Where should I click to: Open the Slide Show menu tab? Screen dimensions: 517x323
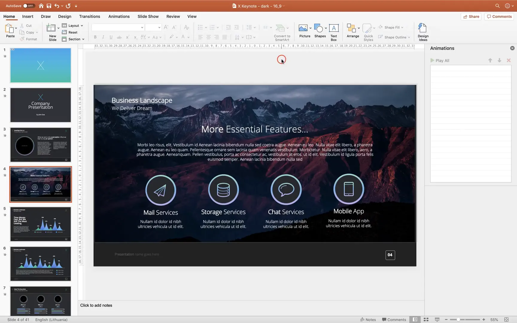(x=148, y=16)
